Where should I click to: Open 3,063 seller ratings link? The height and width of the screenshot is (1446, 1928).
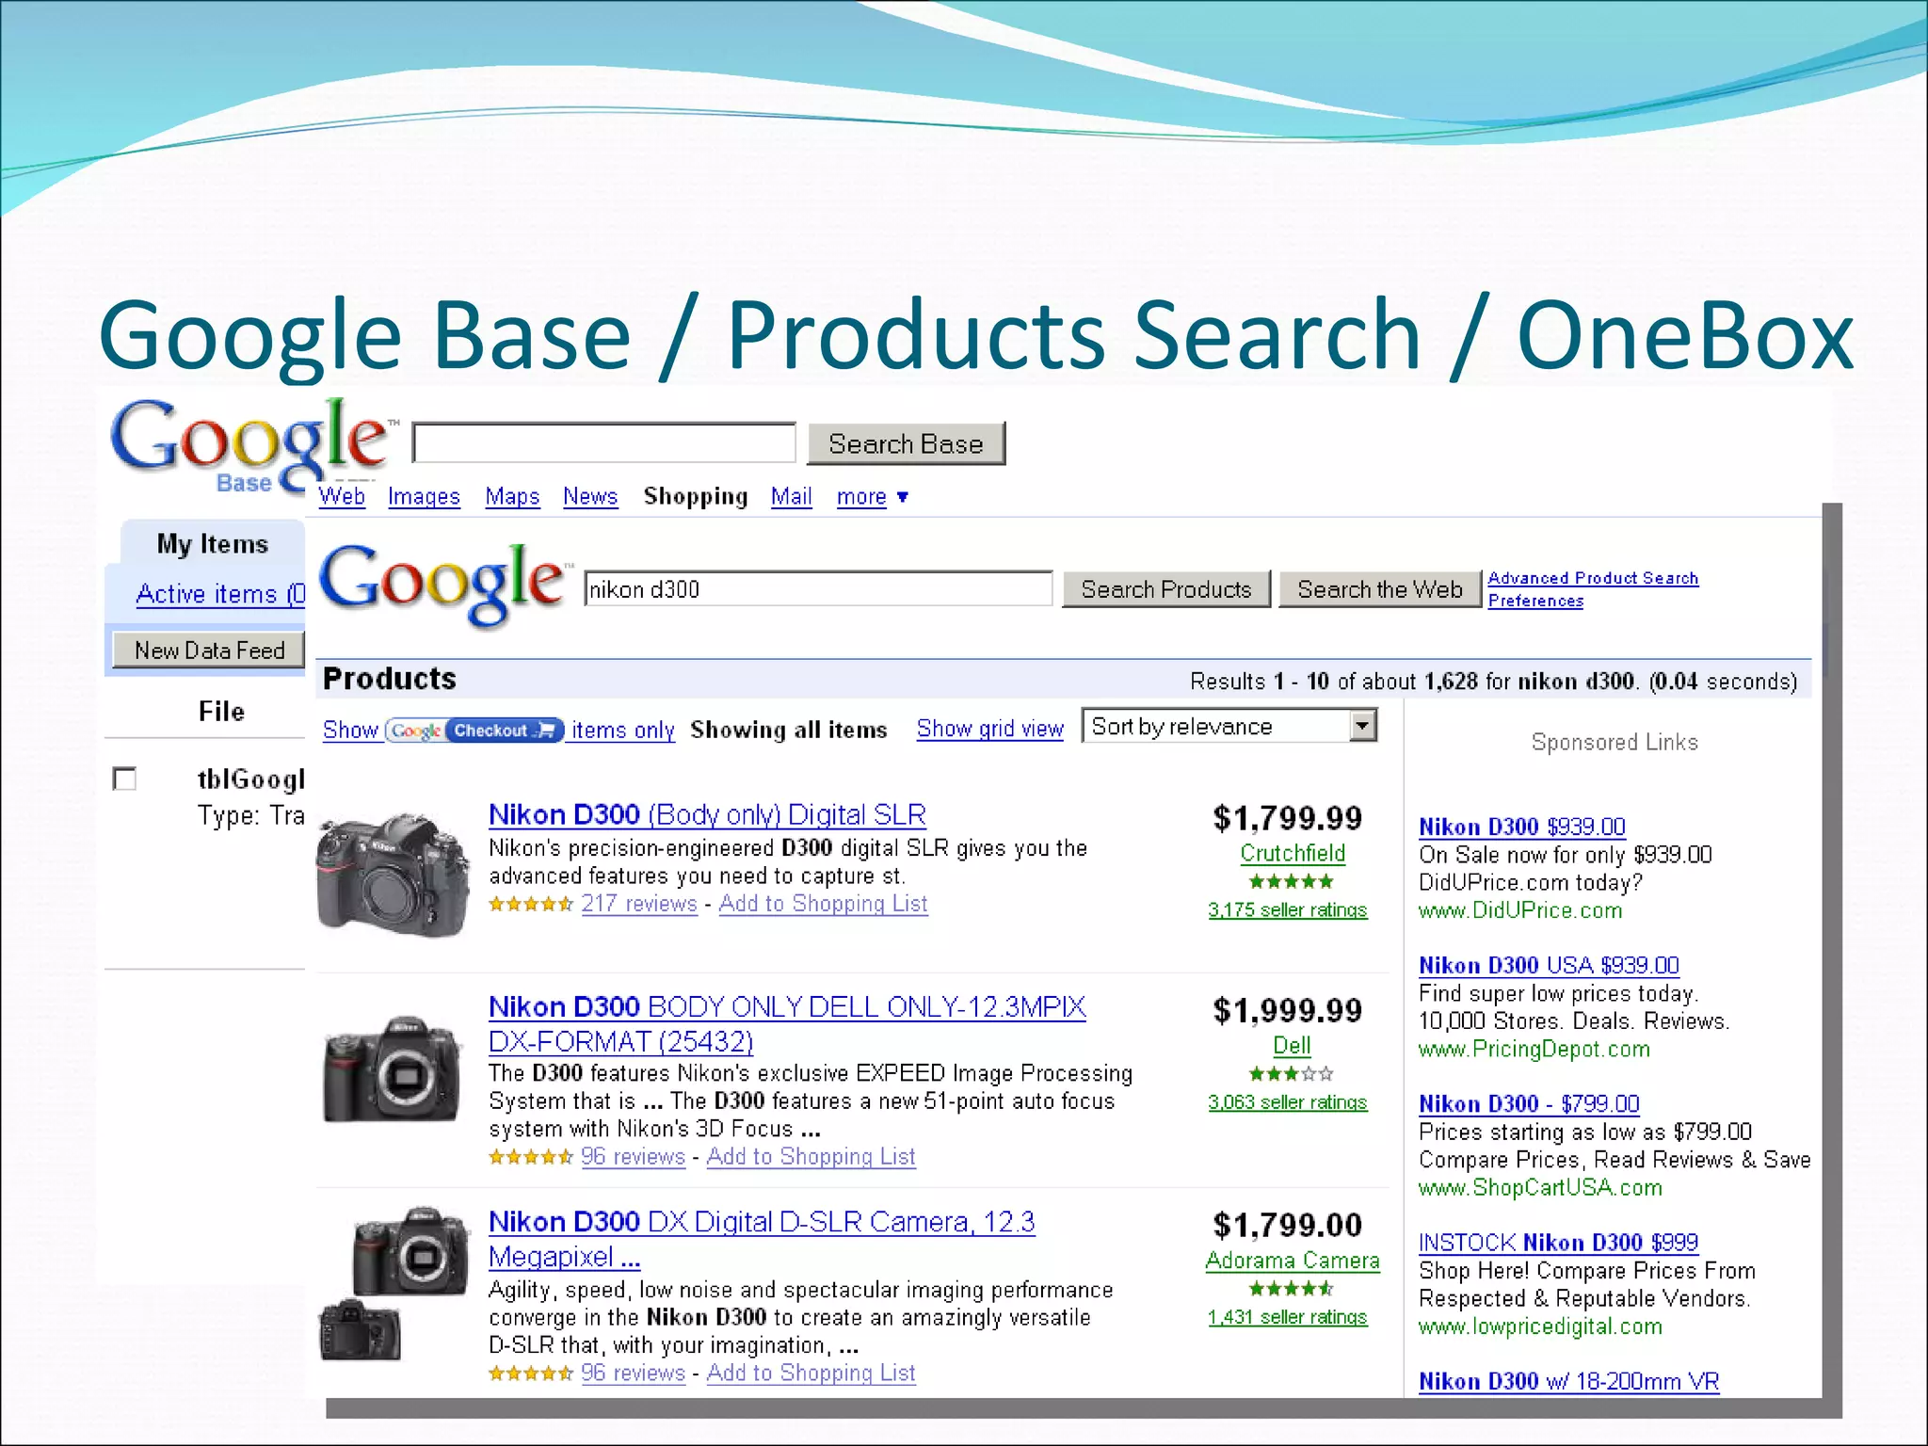coord(1287,1102)
